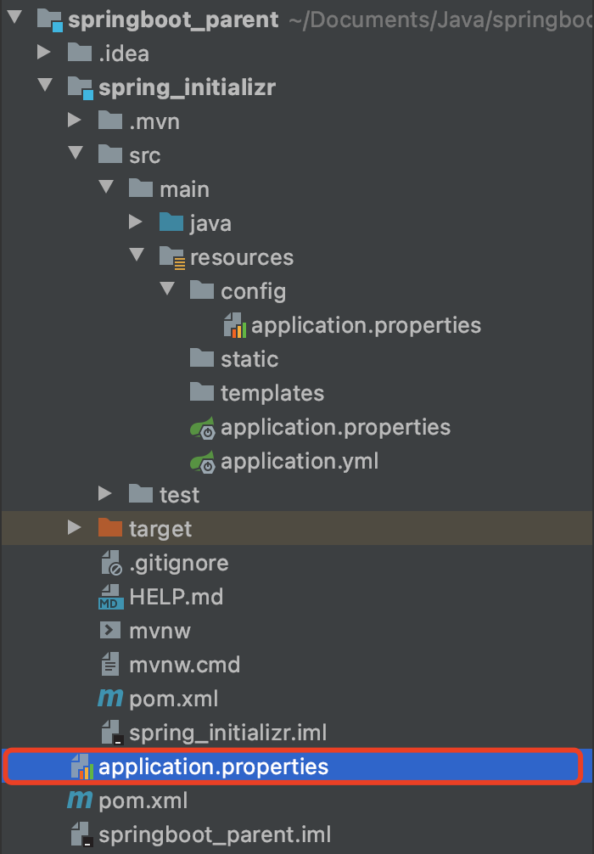Click Maven icon of pom.xml above springboot_parent.iml
Viewport: 594px width, 854px height.
80,800
